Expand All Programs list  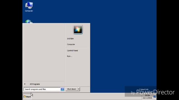(35, 84)
